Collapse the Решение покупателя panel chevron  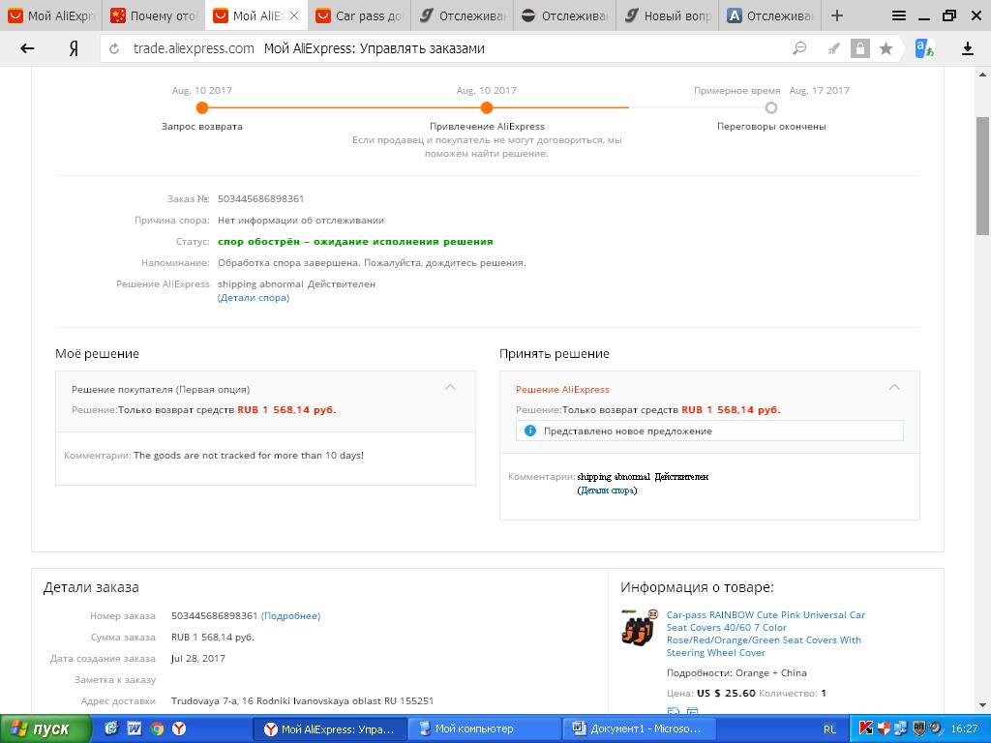[450, 387]
